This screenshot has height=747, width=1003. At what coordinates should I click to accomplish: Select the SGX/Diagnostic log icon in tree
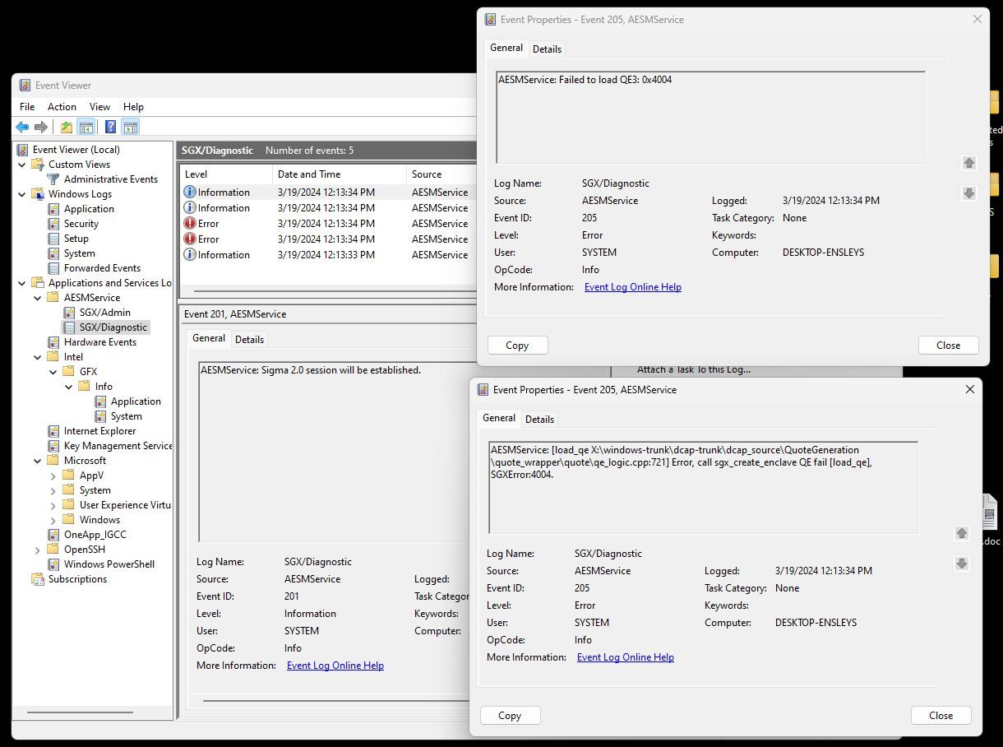click(69, 327)
